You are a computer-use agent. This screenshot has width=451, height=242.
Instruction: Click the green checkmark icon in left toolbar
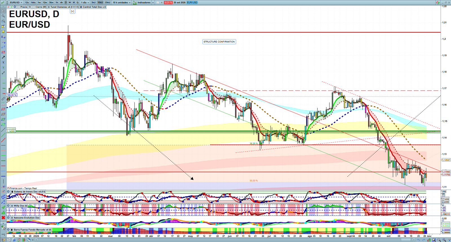coord(3,207)
